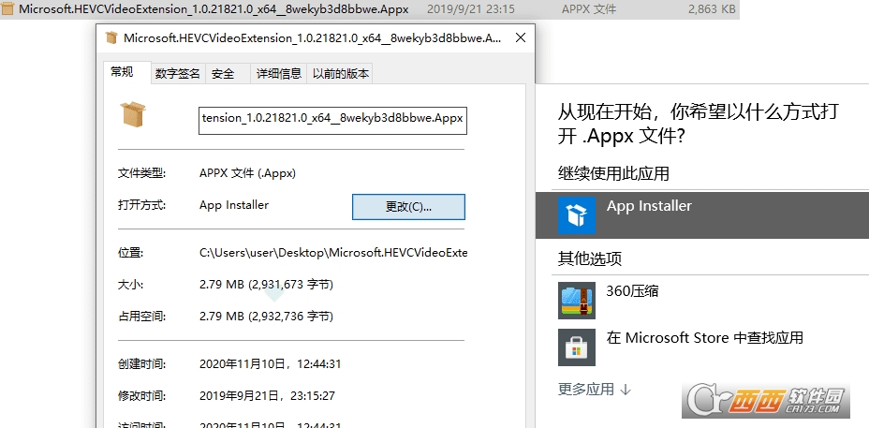Image resolution: width=869 pixels, height=428 pixels.
Task: Open the 以前的版本 tab
Action: click(x=340, y=74)
